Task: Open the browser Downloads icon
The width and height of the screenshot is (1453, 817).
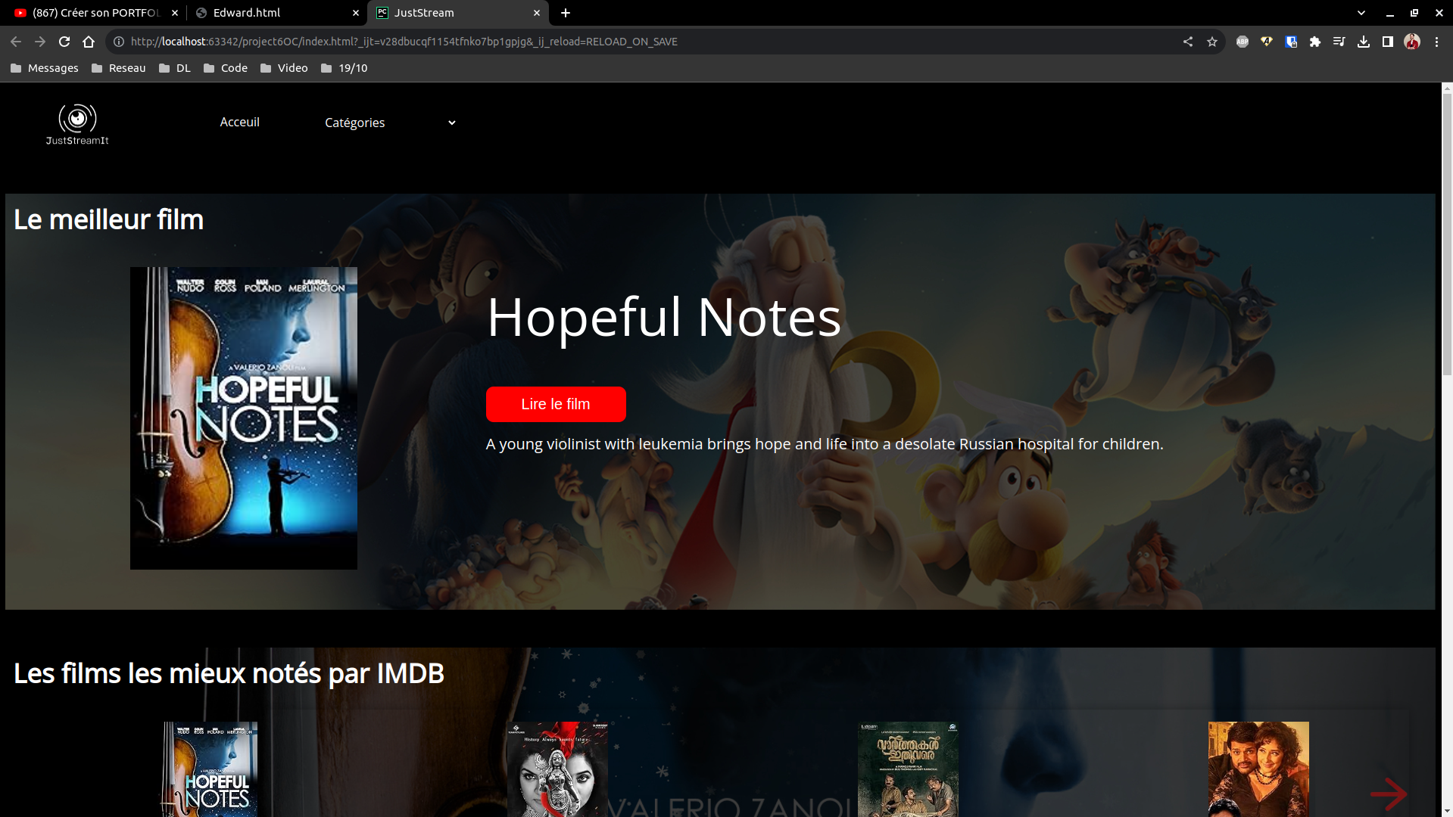Action: [x=1364, y=42]
